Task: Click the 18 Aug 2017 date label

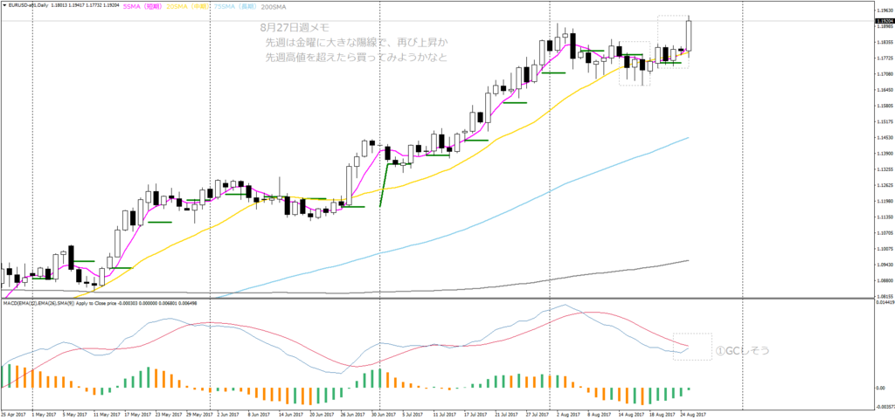Action: pos(663,415)
